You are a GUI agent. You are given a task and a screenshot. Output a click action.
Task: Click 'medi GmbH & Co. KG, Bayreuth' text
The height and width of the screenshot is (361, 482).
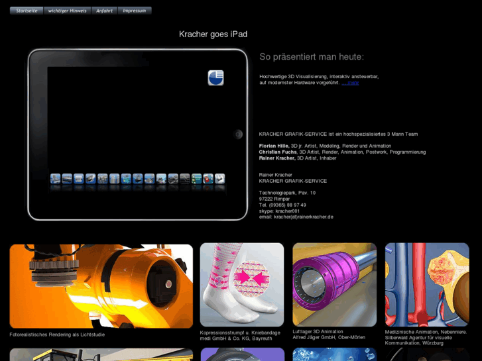click(236, 338)
